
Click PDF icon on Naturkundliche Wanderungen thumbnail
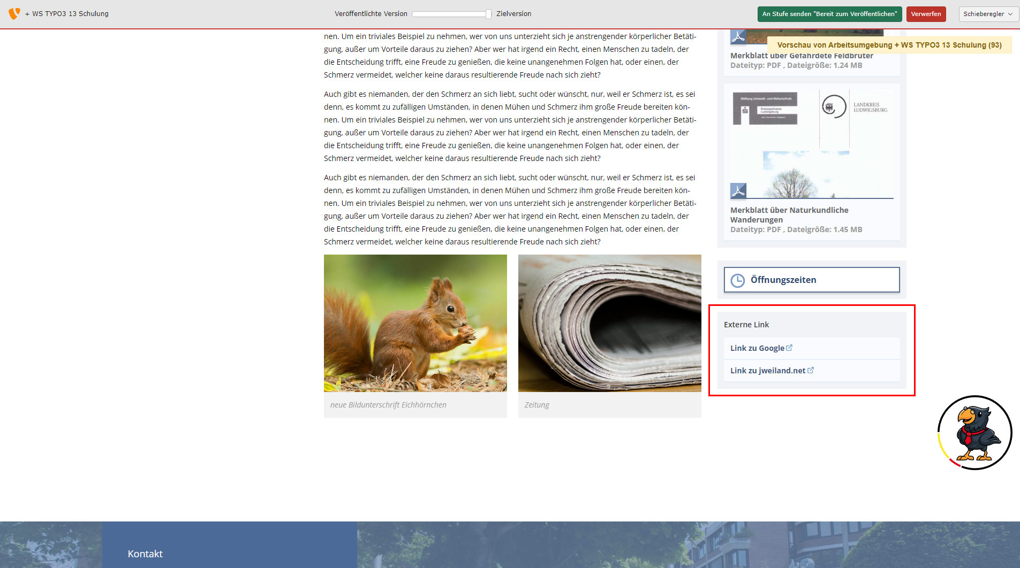pyautogui.click(x=738, y=191)
